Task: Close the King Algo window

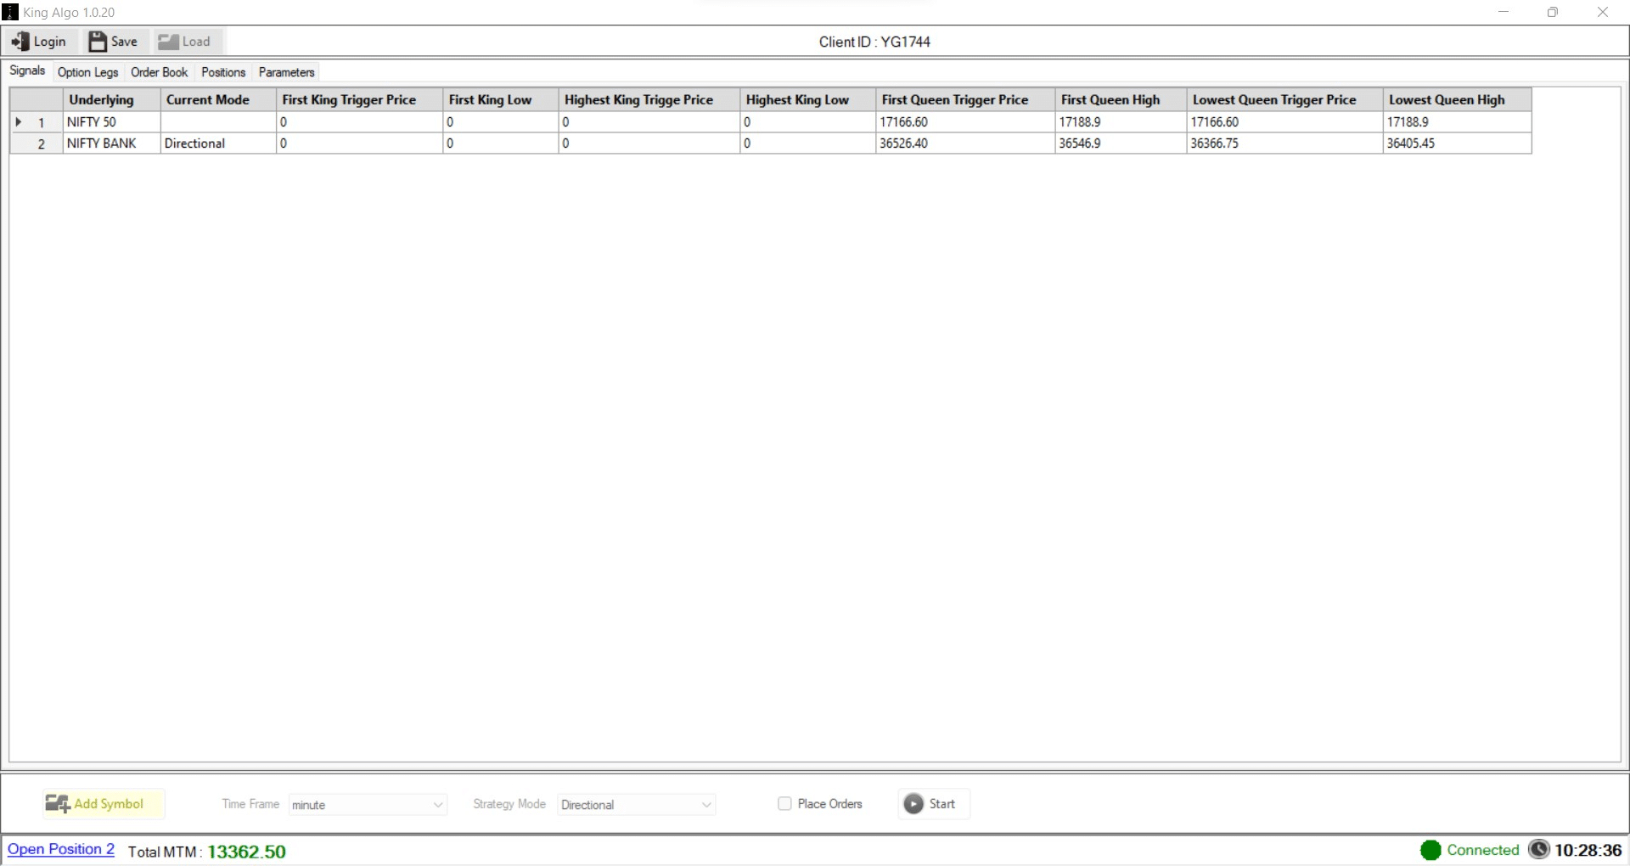Action: [1603, 12]
